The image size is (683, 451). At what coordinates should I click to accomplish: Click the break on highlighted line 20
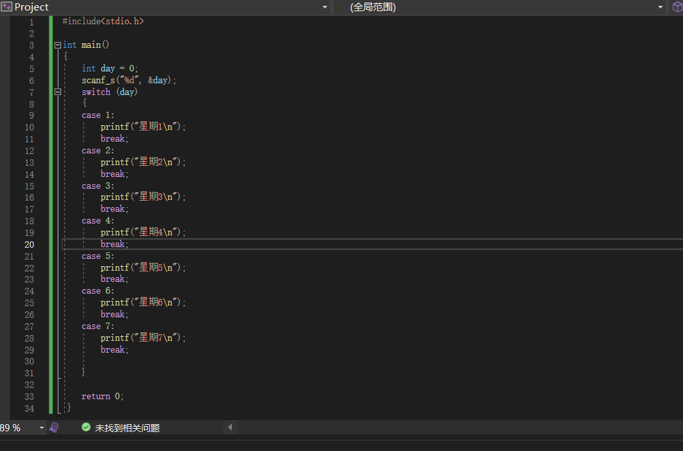click(114, 244)
